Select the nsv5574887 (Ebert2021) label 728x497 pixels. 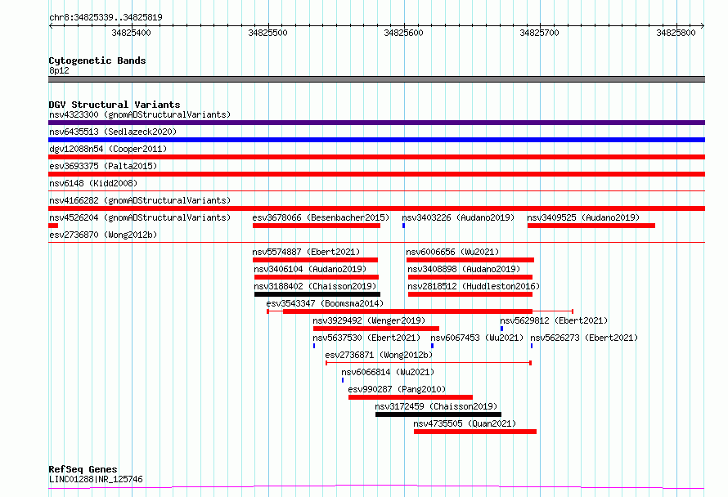[306, 252]
